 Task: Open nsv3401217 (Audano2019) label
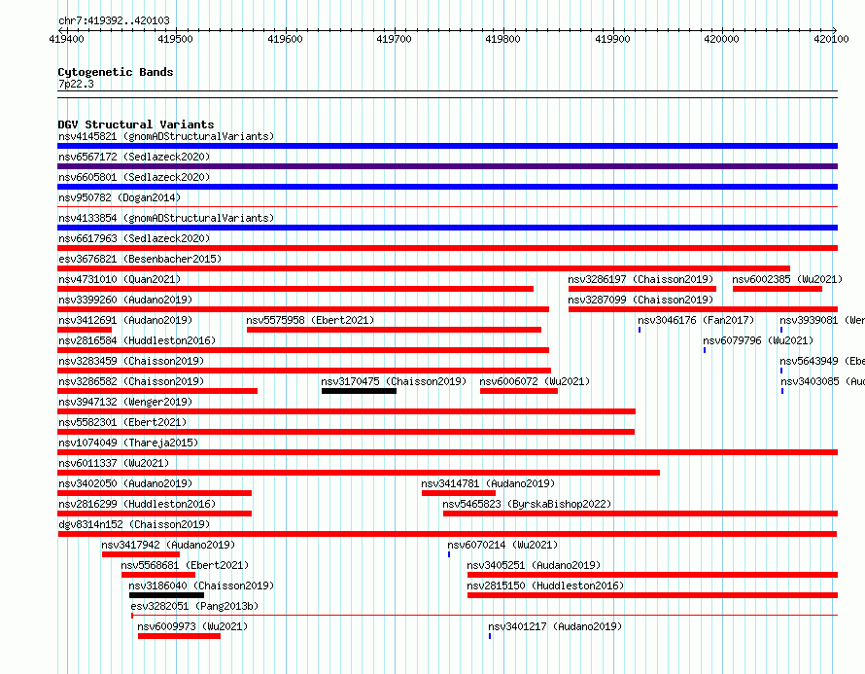pyautogui.click(x=555, y=626)
